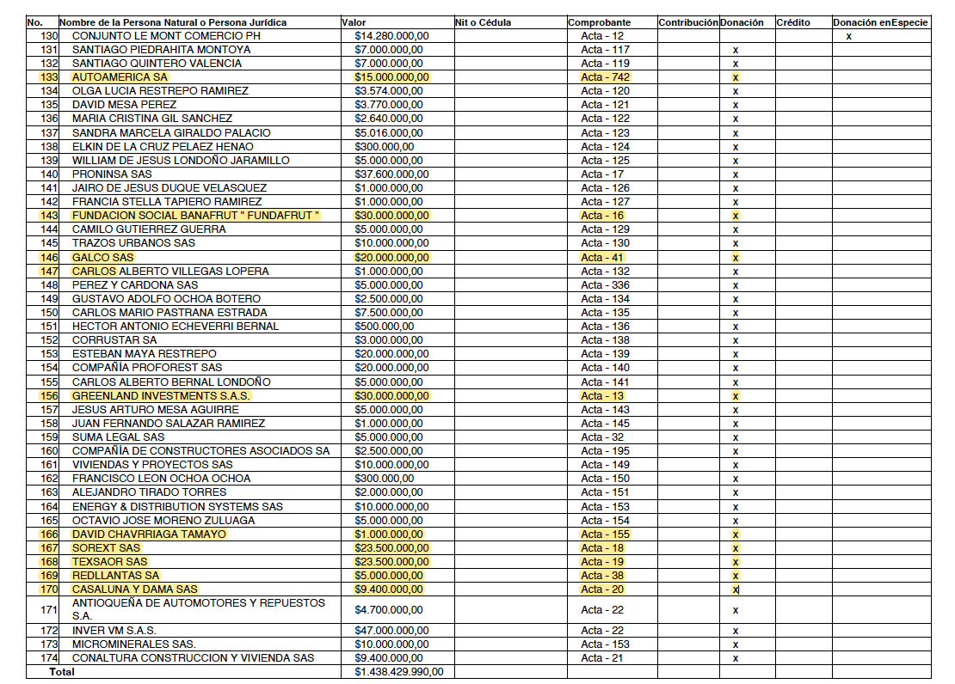The width and height of the screenshot is (955, 684).
Task: Select the cell 'CONJUNTO LE MONT COMERCIO PH'
Action: point(166,36)
